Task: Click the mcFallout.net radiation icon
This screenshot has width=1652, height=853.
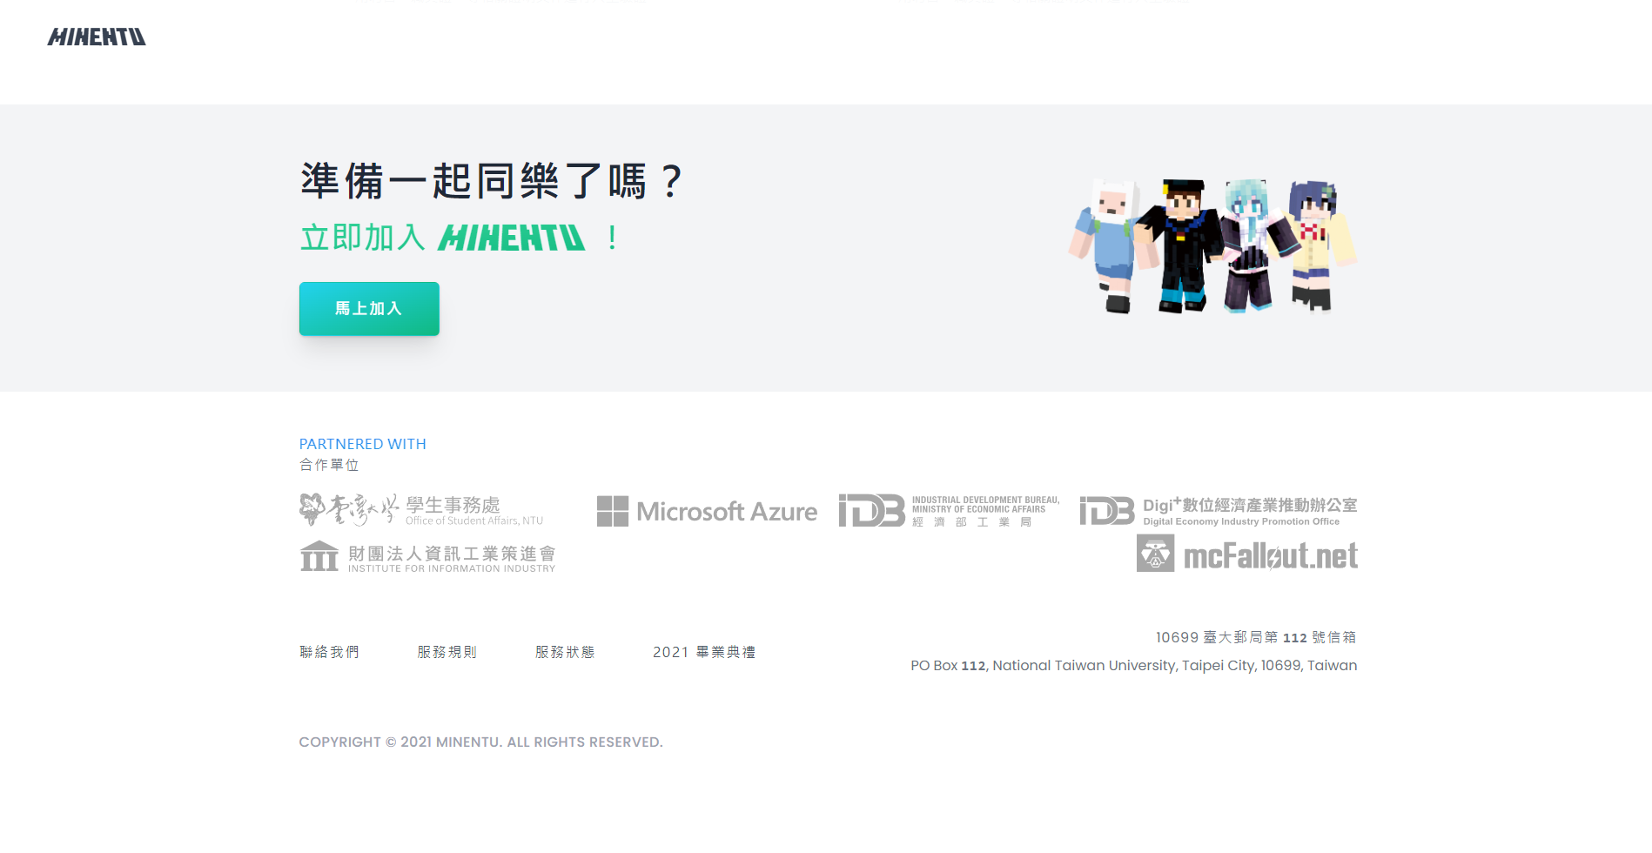Action: click(1156, 554)
